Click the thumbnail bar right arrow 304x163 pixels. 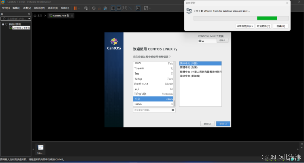click(x=298, y=149)
